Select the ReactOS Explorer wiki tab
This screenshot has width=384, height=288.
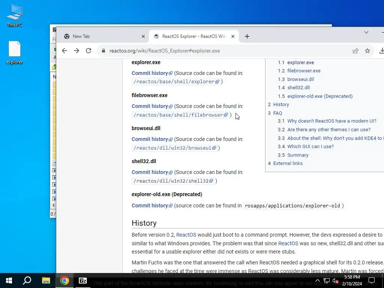pos(194,36)
